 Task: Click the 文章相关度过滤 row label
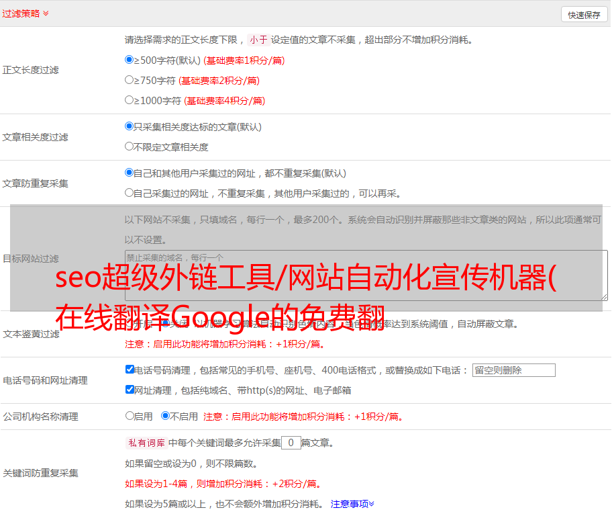pos(35,137)
